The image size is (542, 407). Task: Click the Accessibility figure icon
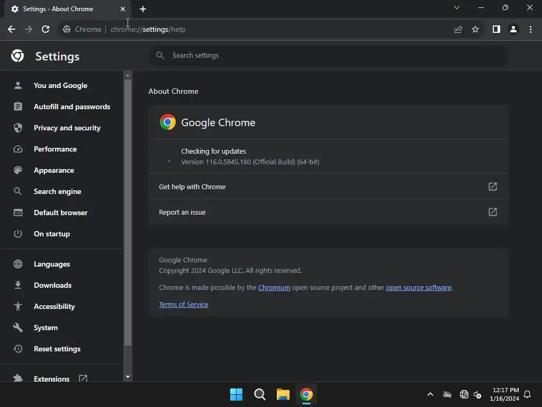(x=17, y=306)
